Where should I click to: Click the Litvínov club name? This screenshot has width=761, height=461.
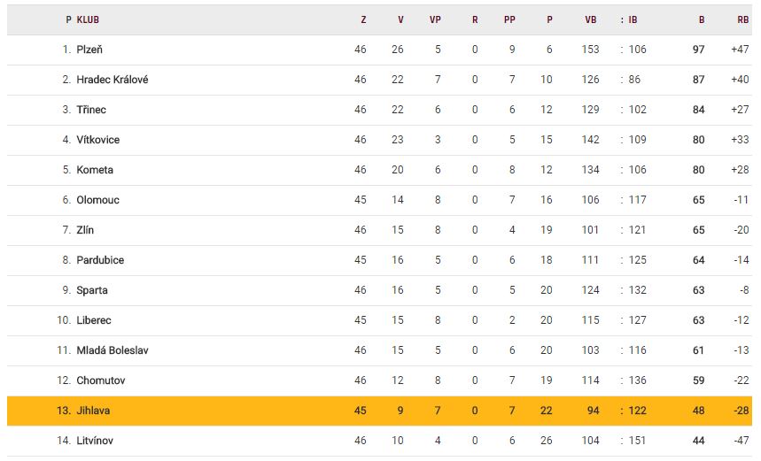[95, 441]
